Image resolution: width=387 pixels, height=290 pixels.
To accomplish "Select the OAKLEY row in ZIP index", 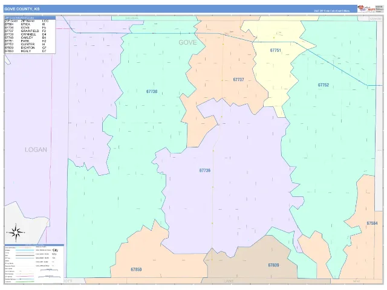I will tap(30, 37).
